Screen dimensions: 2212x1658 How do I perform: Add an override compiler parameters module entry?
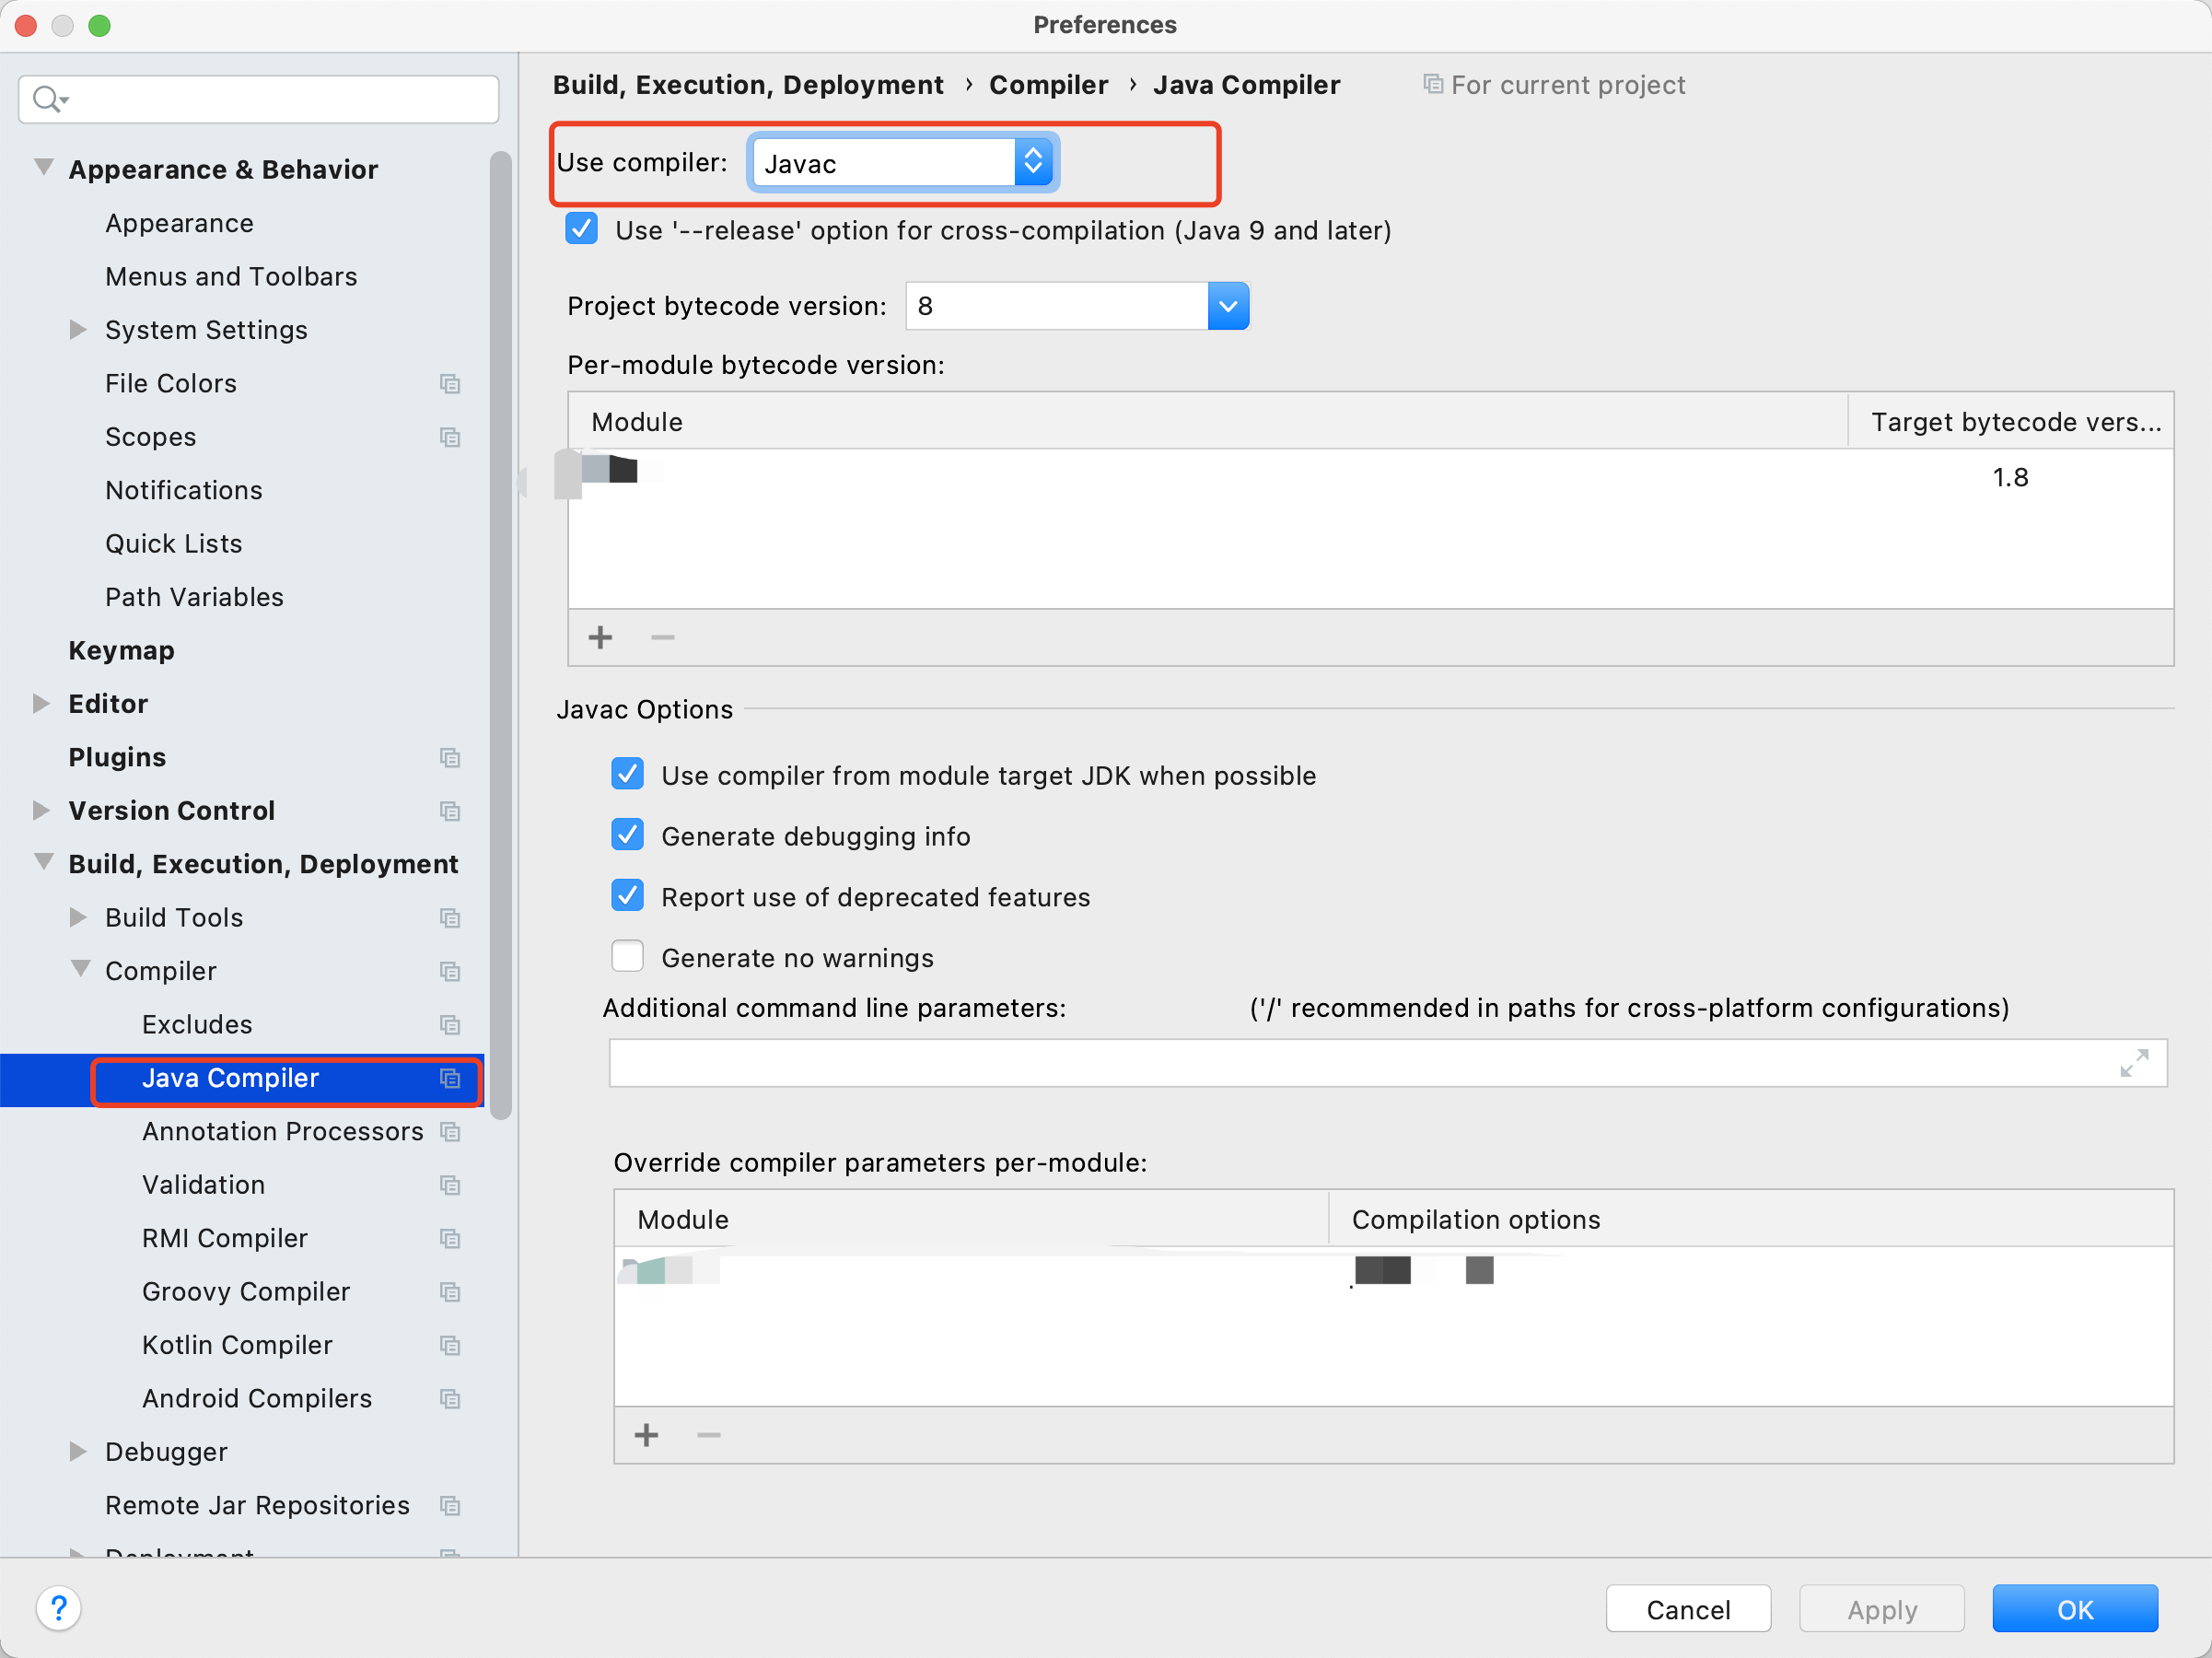pyautogui.click(x=647, y=1435)
